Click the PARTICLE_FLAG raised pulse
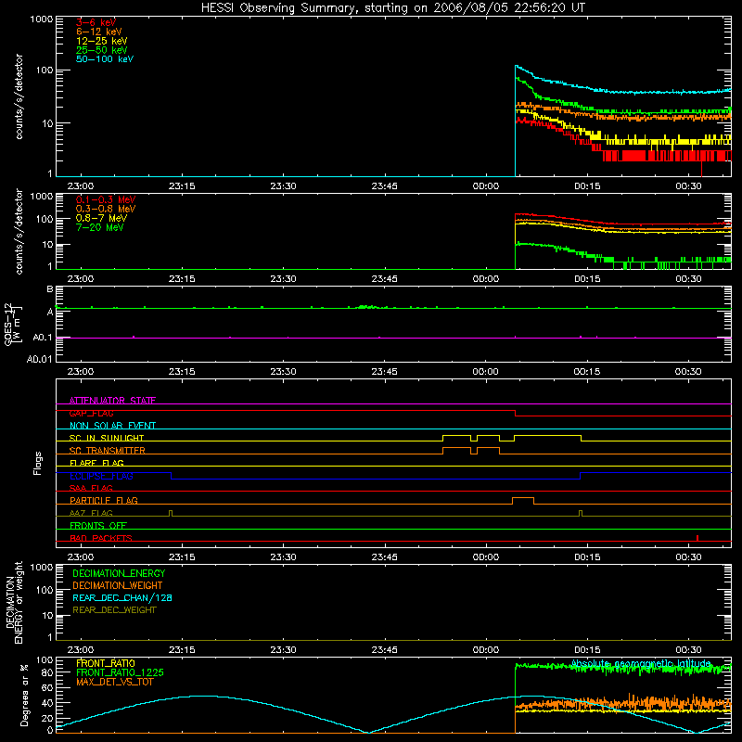742x742 pixels. (x=523, y=501)
